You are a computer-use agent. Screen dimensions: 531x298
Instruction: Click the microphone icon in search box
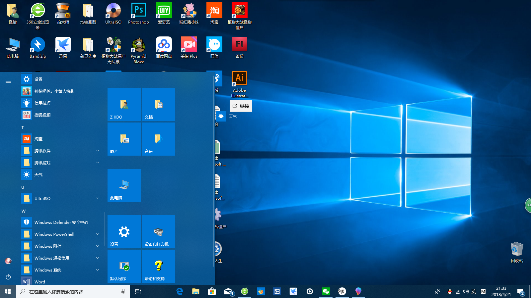click(123, 291)
